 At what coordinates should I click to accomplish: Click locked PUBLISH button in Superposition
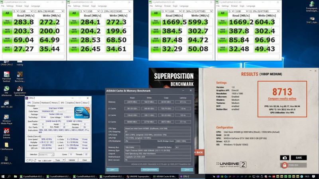click(x=293, y=165)
